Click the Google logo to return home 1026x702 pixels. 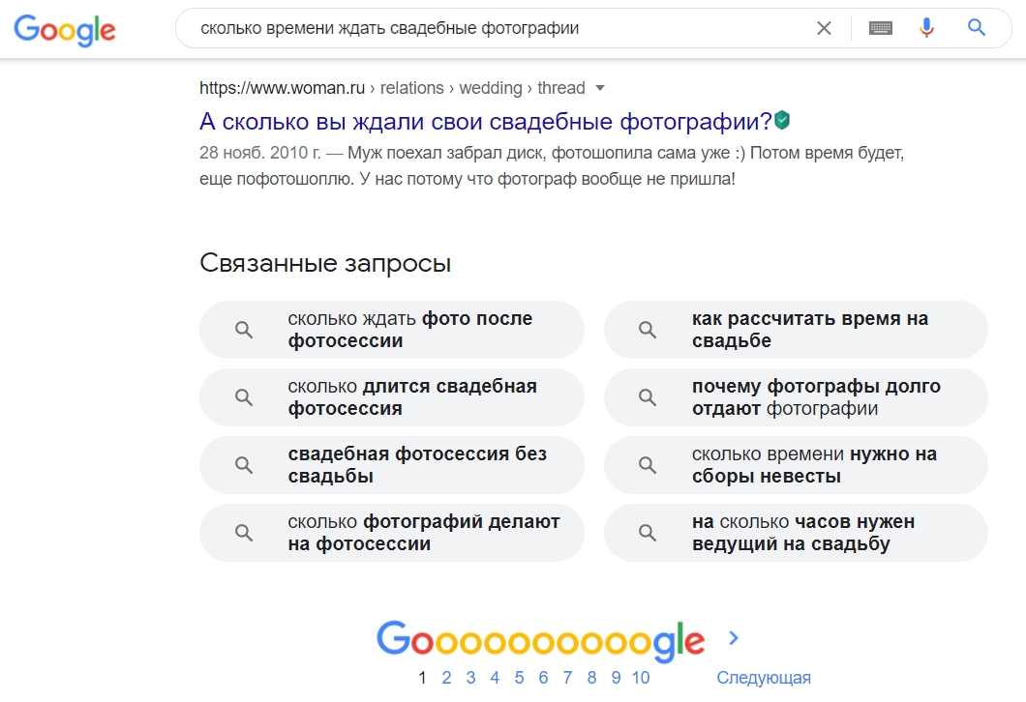point(64,30)
